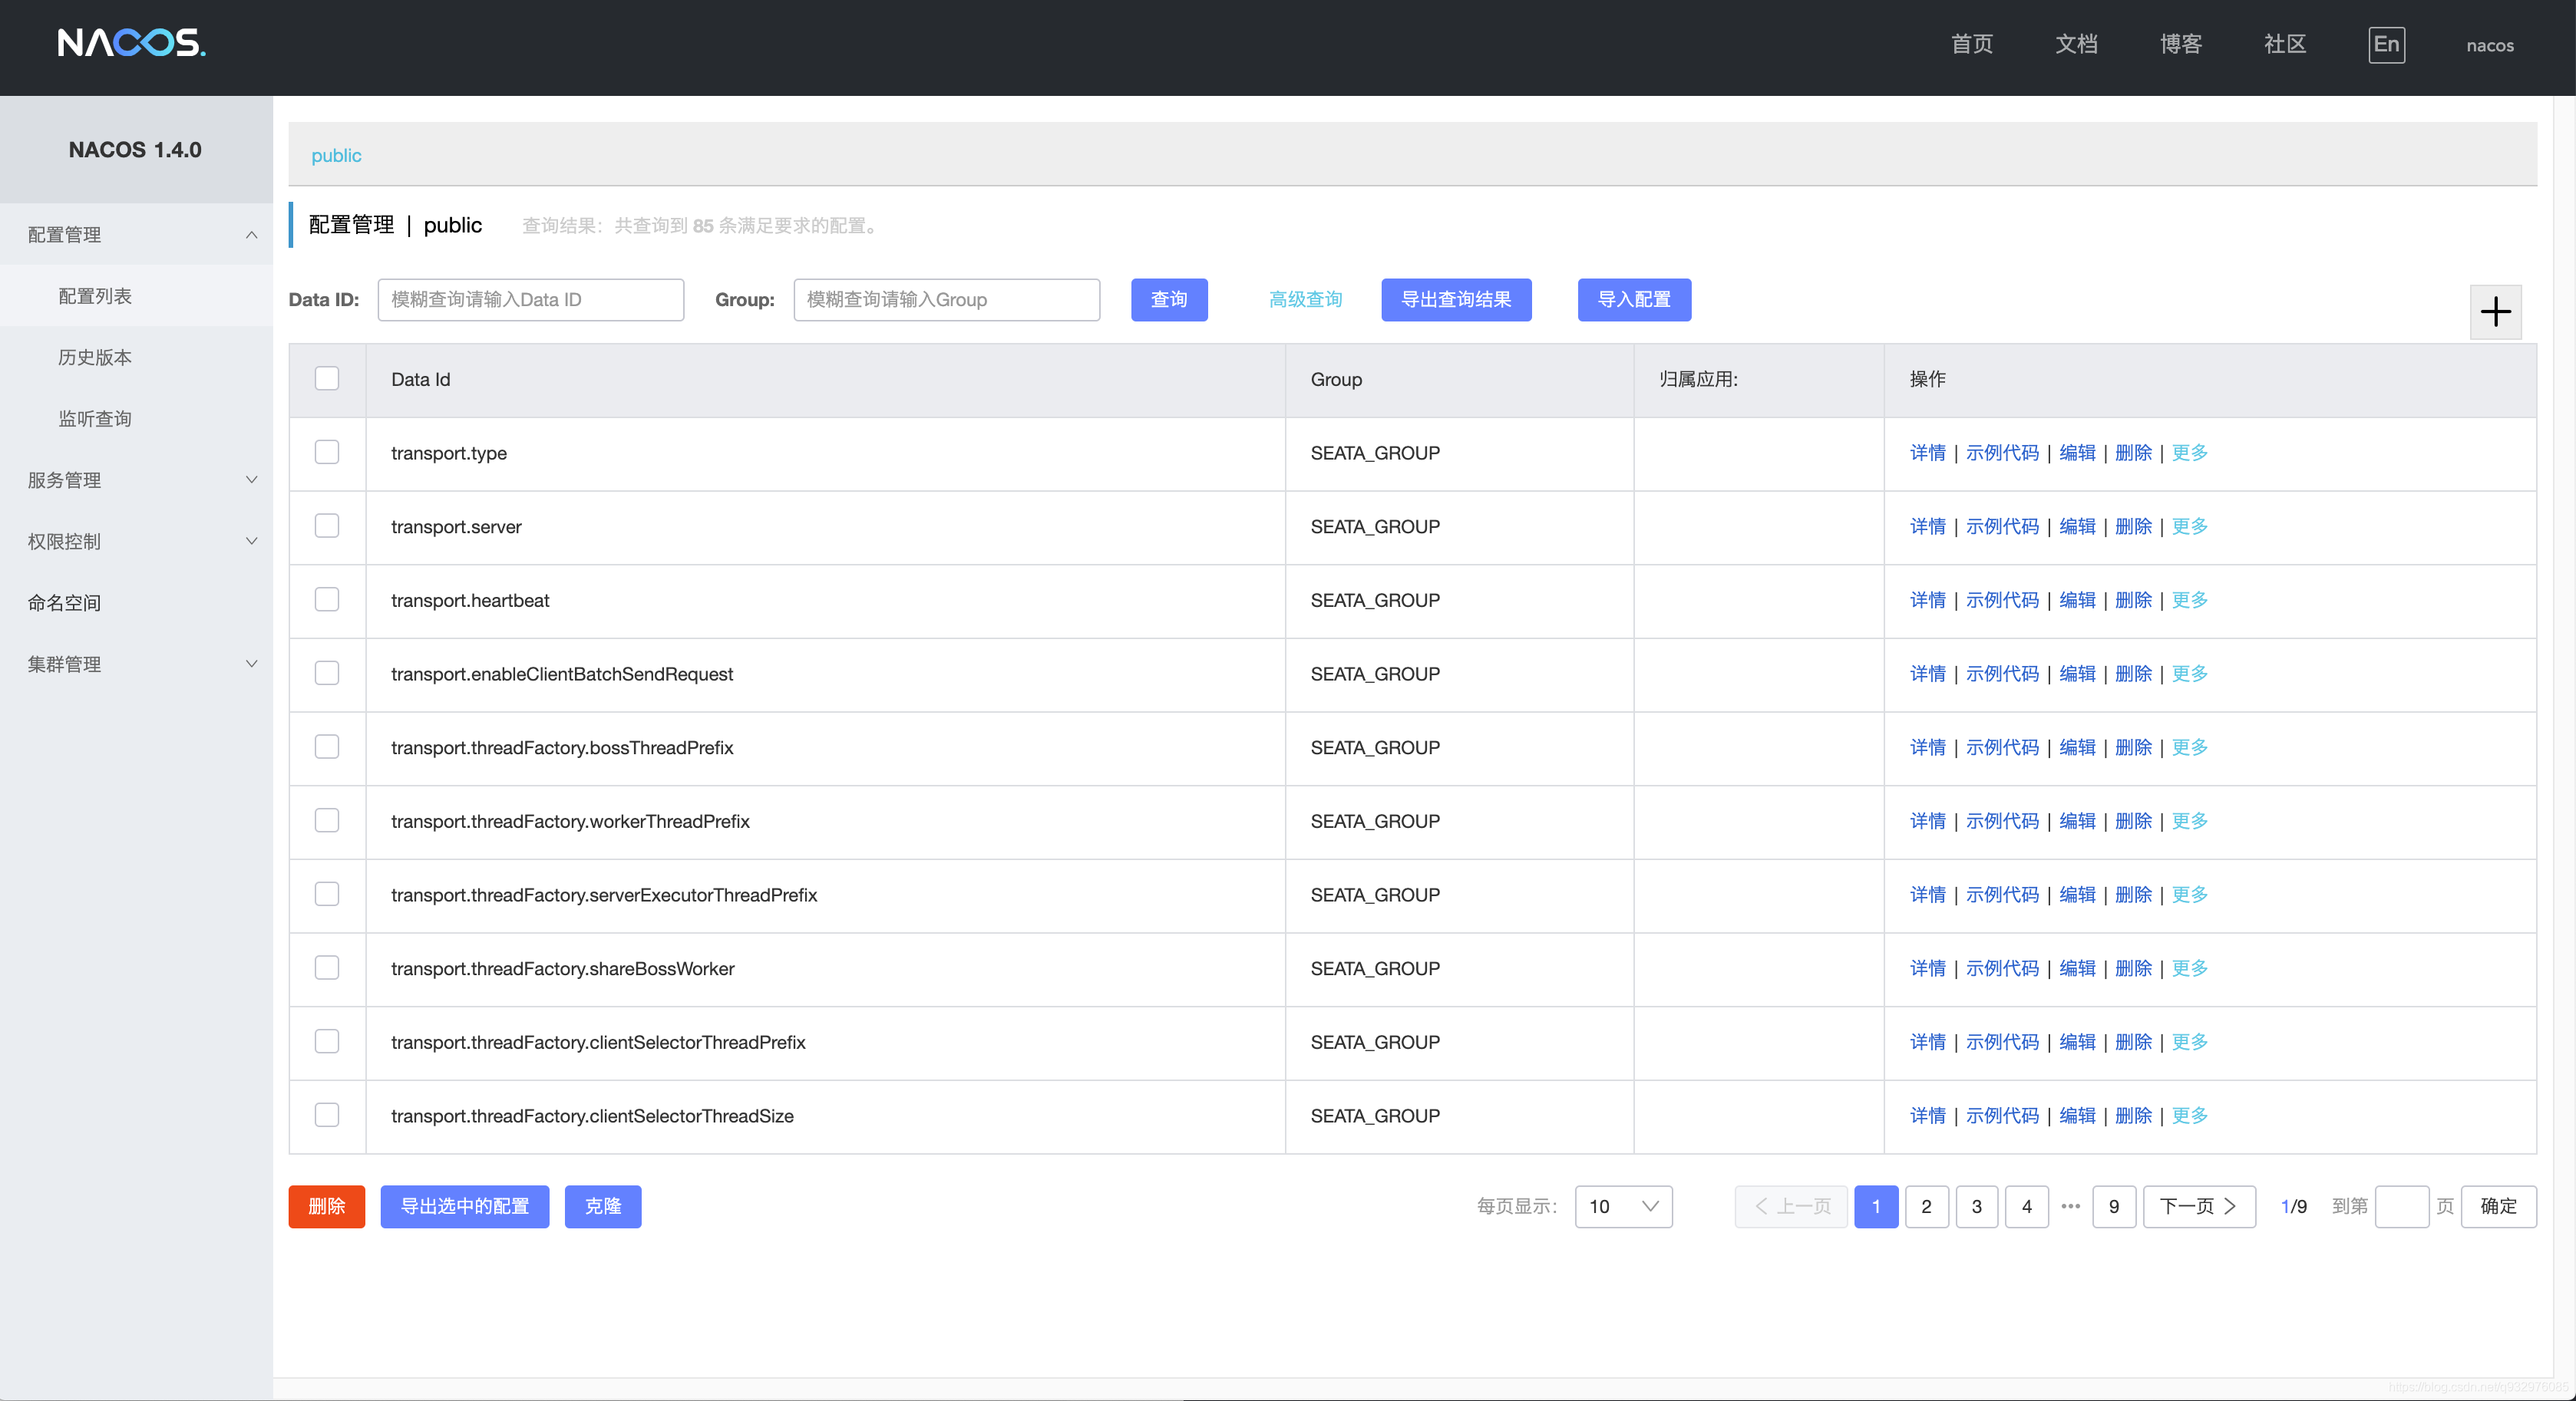Go to page 4 in pagination
The image size is (2576, 1401).
tap(2027, 1207)
